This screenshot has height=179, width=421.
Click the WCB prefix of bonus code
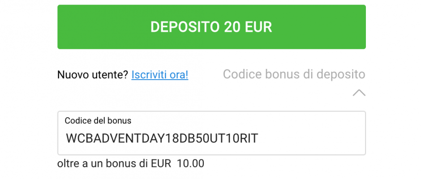[x=79, y=138]
